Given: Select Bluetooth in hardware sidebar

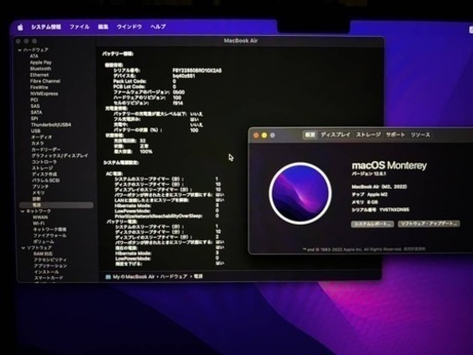Looking at the screenshot, I should (x=41, y=68).
